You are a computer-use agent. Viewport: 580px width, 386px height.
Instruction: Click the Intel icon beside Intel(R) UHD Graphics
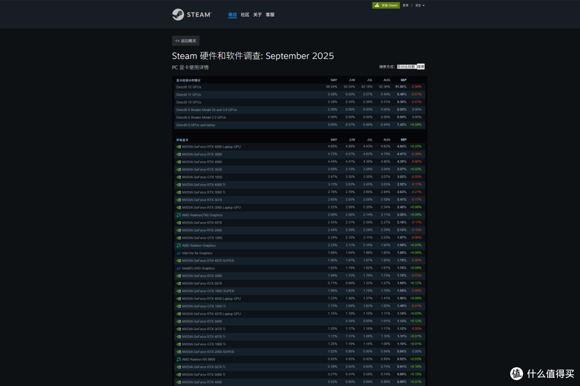point(179,268)
